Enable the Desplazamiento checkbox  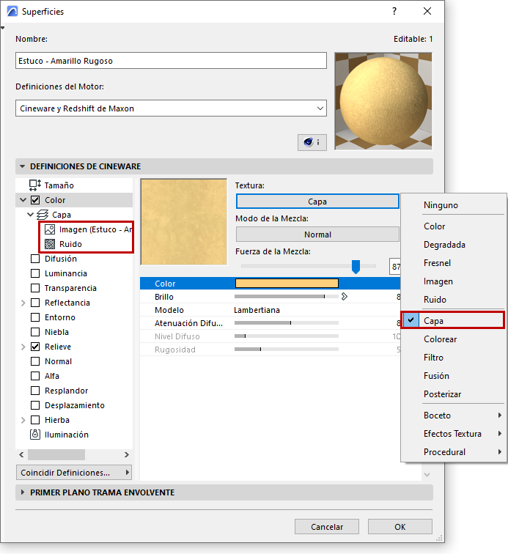tap(35, 405)
